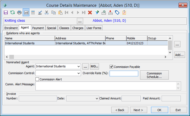This screenshot has width=190, height=116.
Task: Click the Cut scissors icon
Action: coord(47,12)
